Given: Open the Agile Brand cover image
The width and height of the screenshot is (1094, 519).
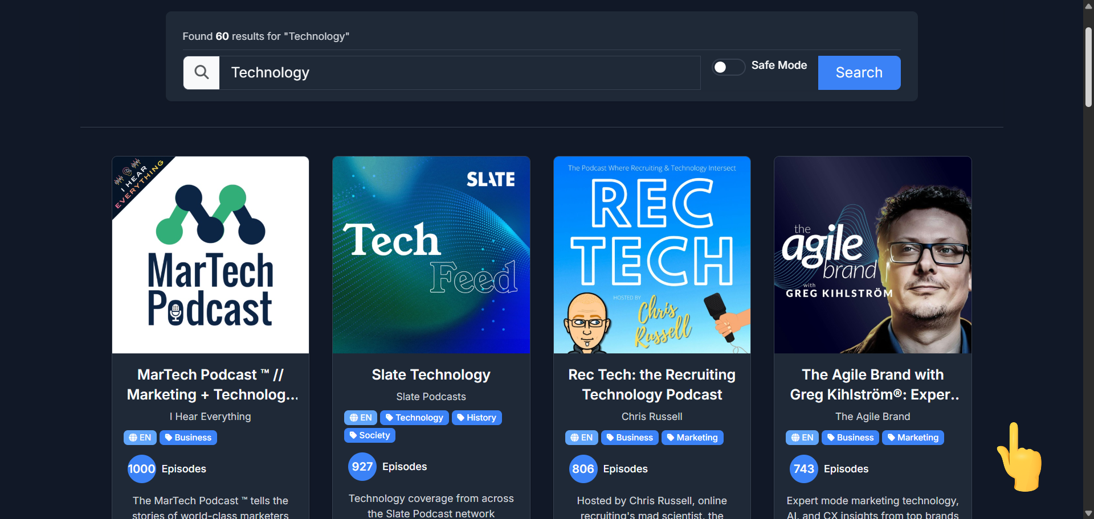Looking at the screenshot, I should click(872, 254).
